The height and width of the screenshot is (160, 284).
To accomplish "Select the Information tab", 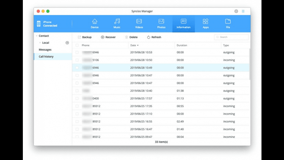I will [183, 24].
